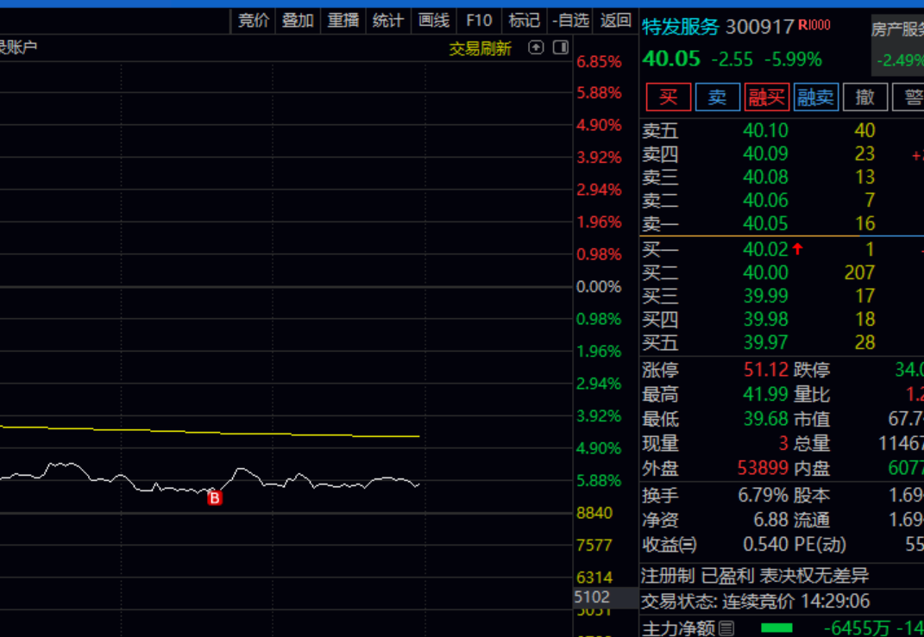Click the 撤 cancel order button
The width and height of the screenshot is (924, 637).
pos(865,97)
